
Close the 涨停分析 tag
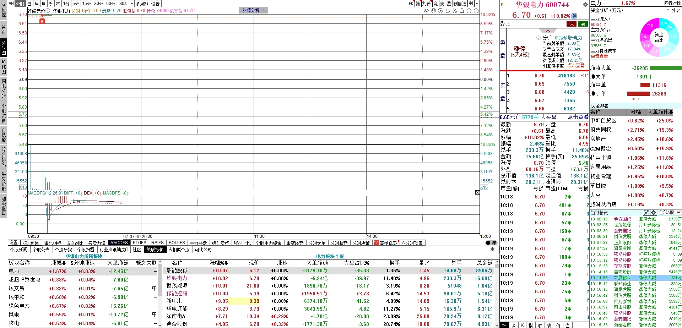point(264,10)
